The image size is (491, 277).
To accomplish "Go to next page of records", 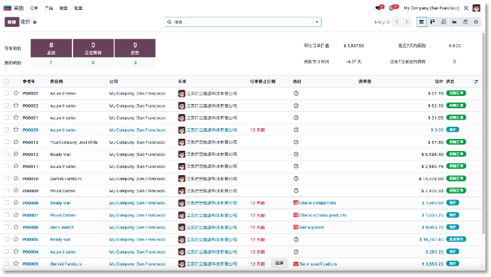I will click(x=406, y=22).
